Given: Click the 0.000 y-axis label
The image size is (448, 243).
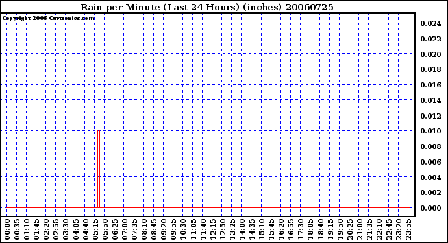Looking at the screenshot, I should (x=430, y=208).
